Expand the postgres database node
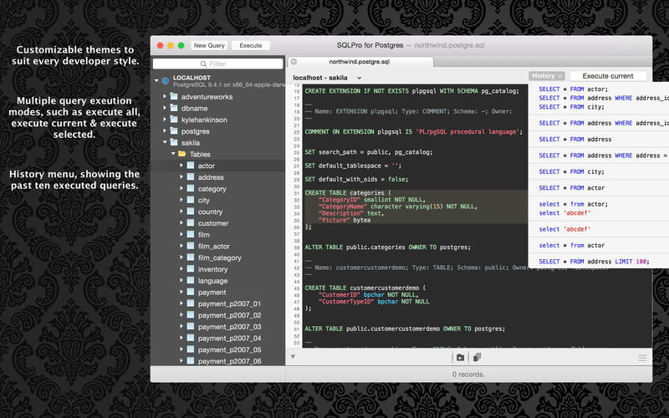 pyautogui.click(x=164, y=131)
